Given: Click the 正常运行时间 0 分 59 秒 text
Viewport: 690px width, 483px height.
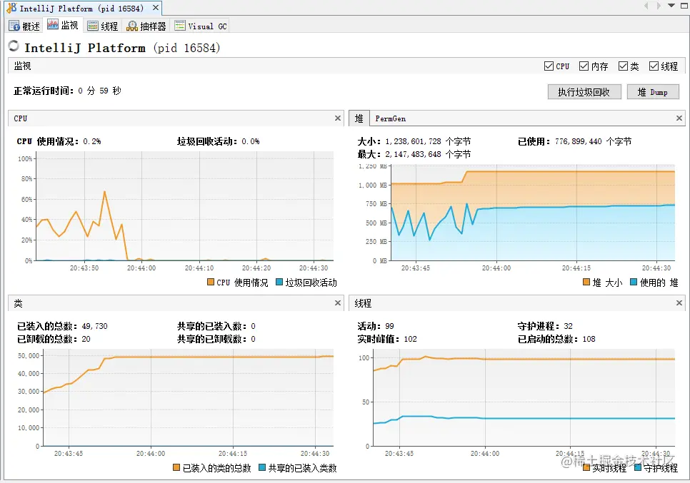Looking at the screenshot, I should pos(67,91).
